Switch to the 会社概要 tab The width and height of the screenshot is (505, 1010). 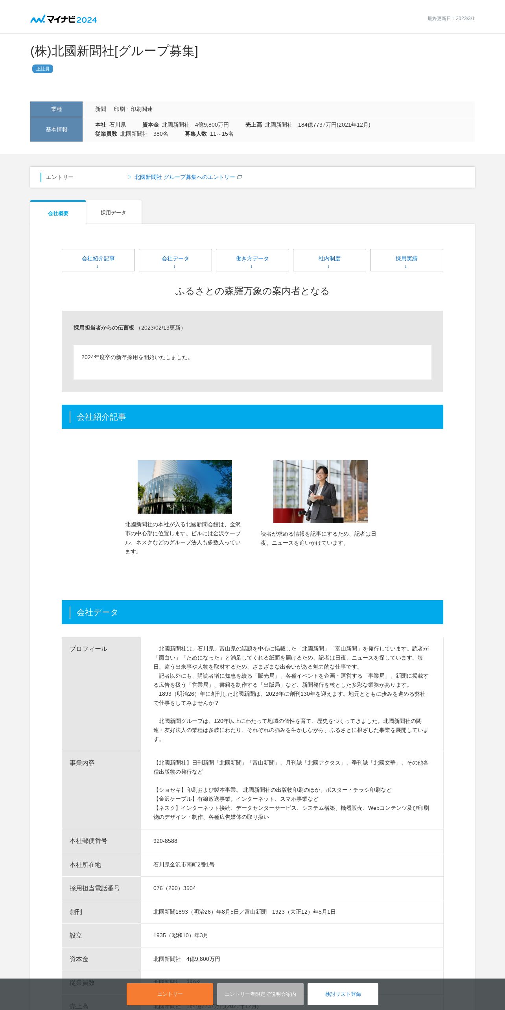pos(58,213)
